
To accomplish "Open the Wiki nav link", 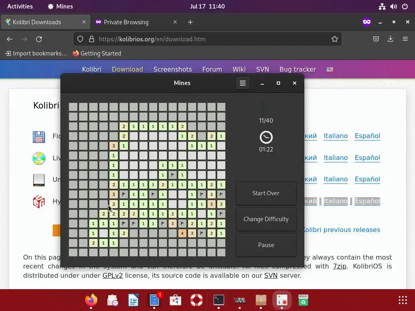I will pyautogui.click(x=239, y=69).
